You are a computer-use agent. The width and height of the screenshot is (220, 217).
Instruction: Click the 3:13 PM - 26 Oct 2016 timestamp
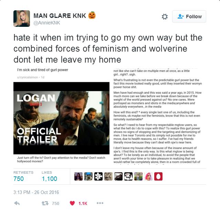tap(36, 192)
